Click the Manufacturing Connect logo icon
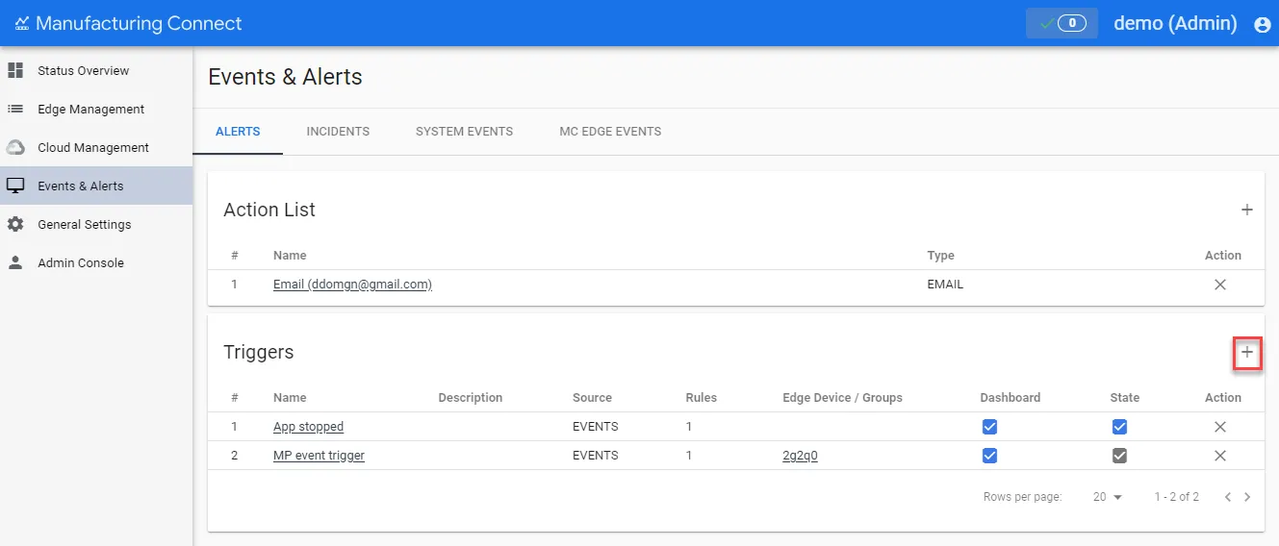This screenshot has width=1279, height=546. [22, 23]
